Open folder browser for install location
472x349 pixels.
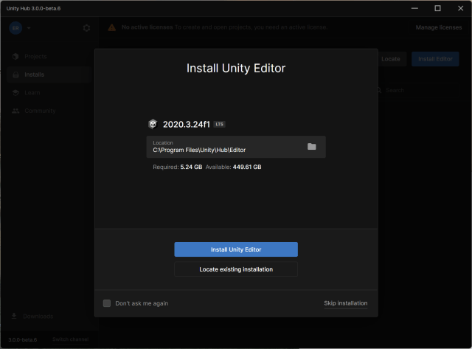click(311, 147)
